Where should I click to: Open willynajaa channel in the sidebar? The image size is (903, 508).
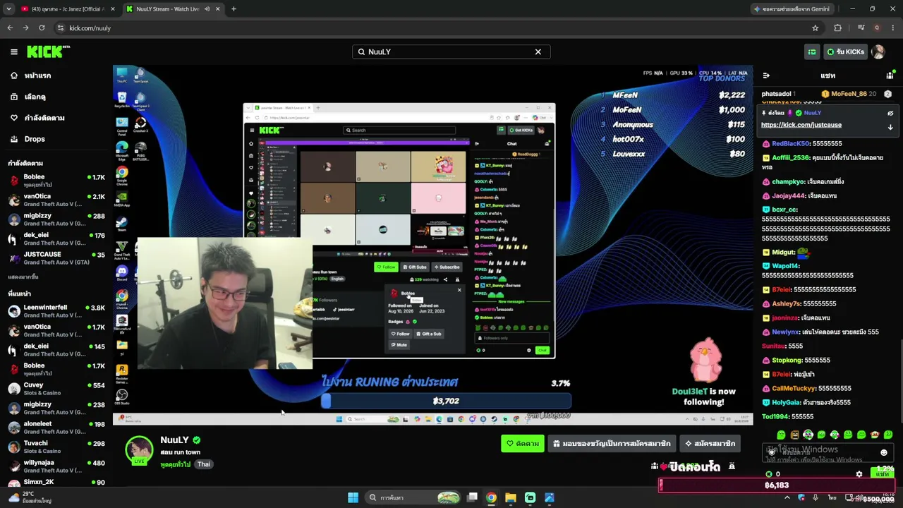click(x=56, y=466)
